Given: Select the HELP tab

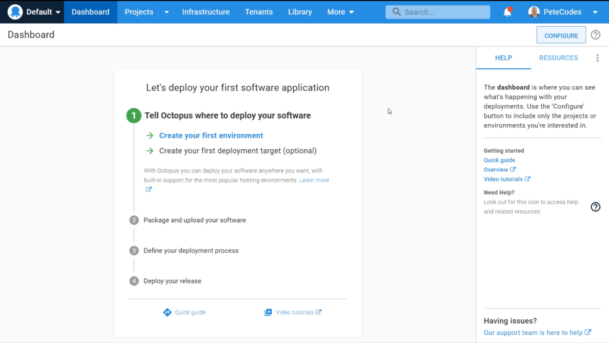Looking at the screenshot, I should click(x=504, y=58).
